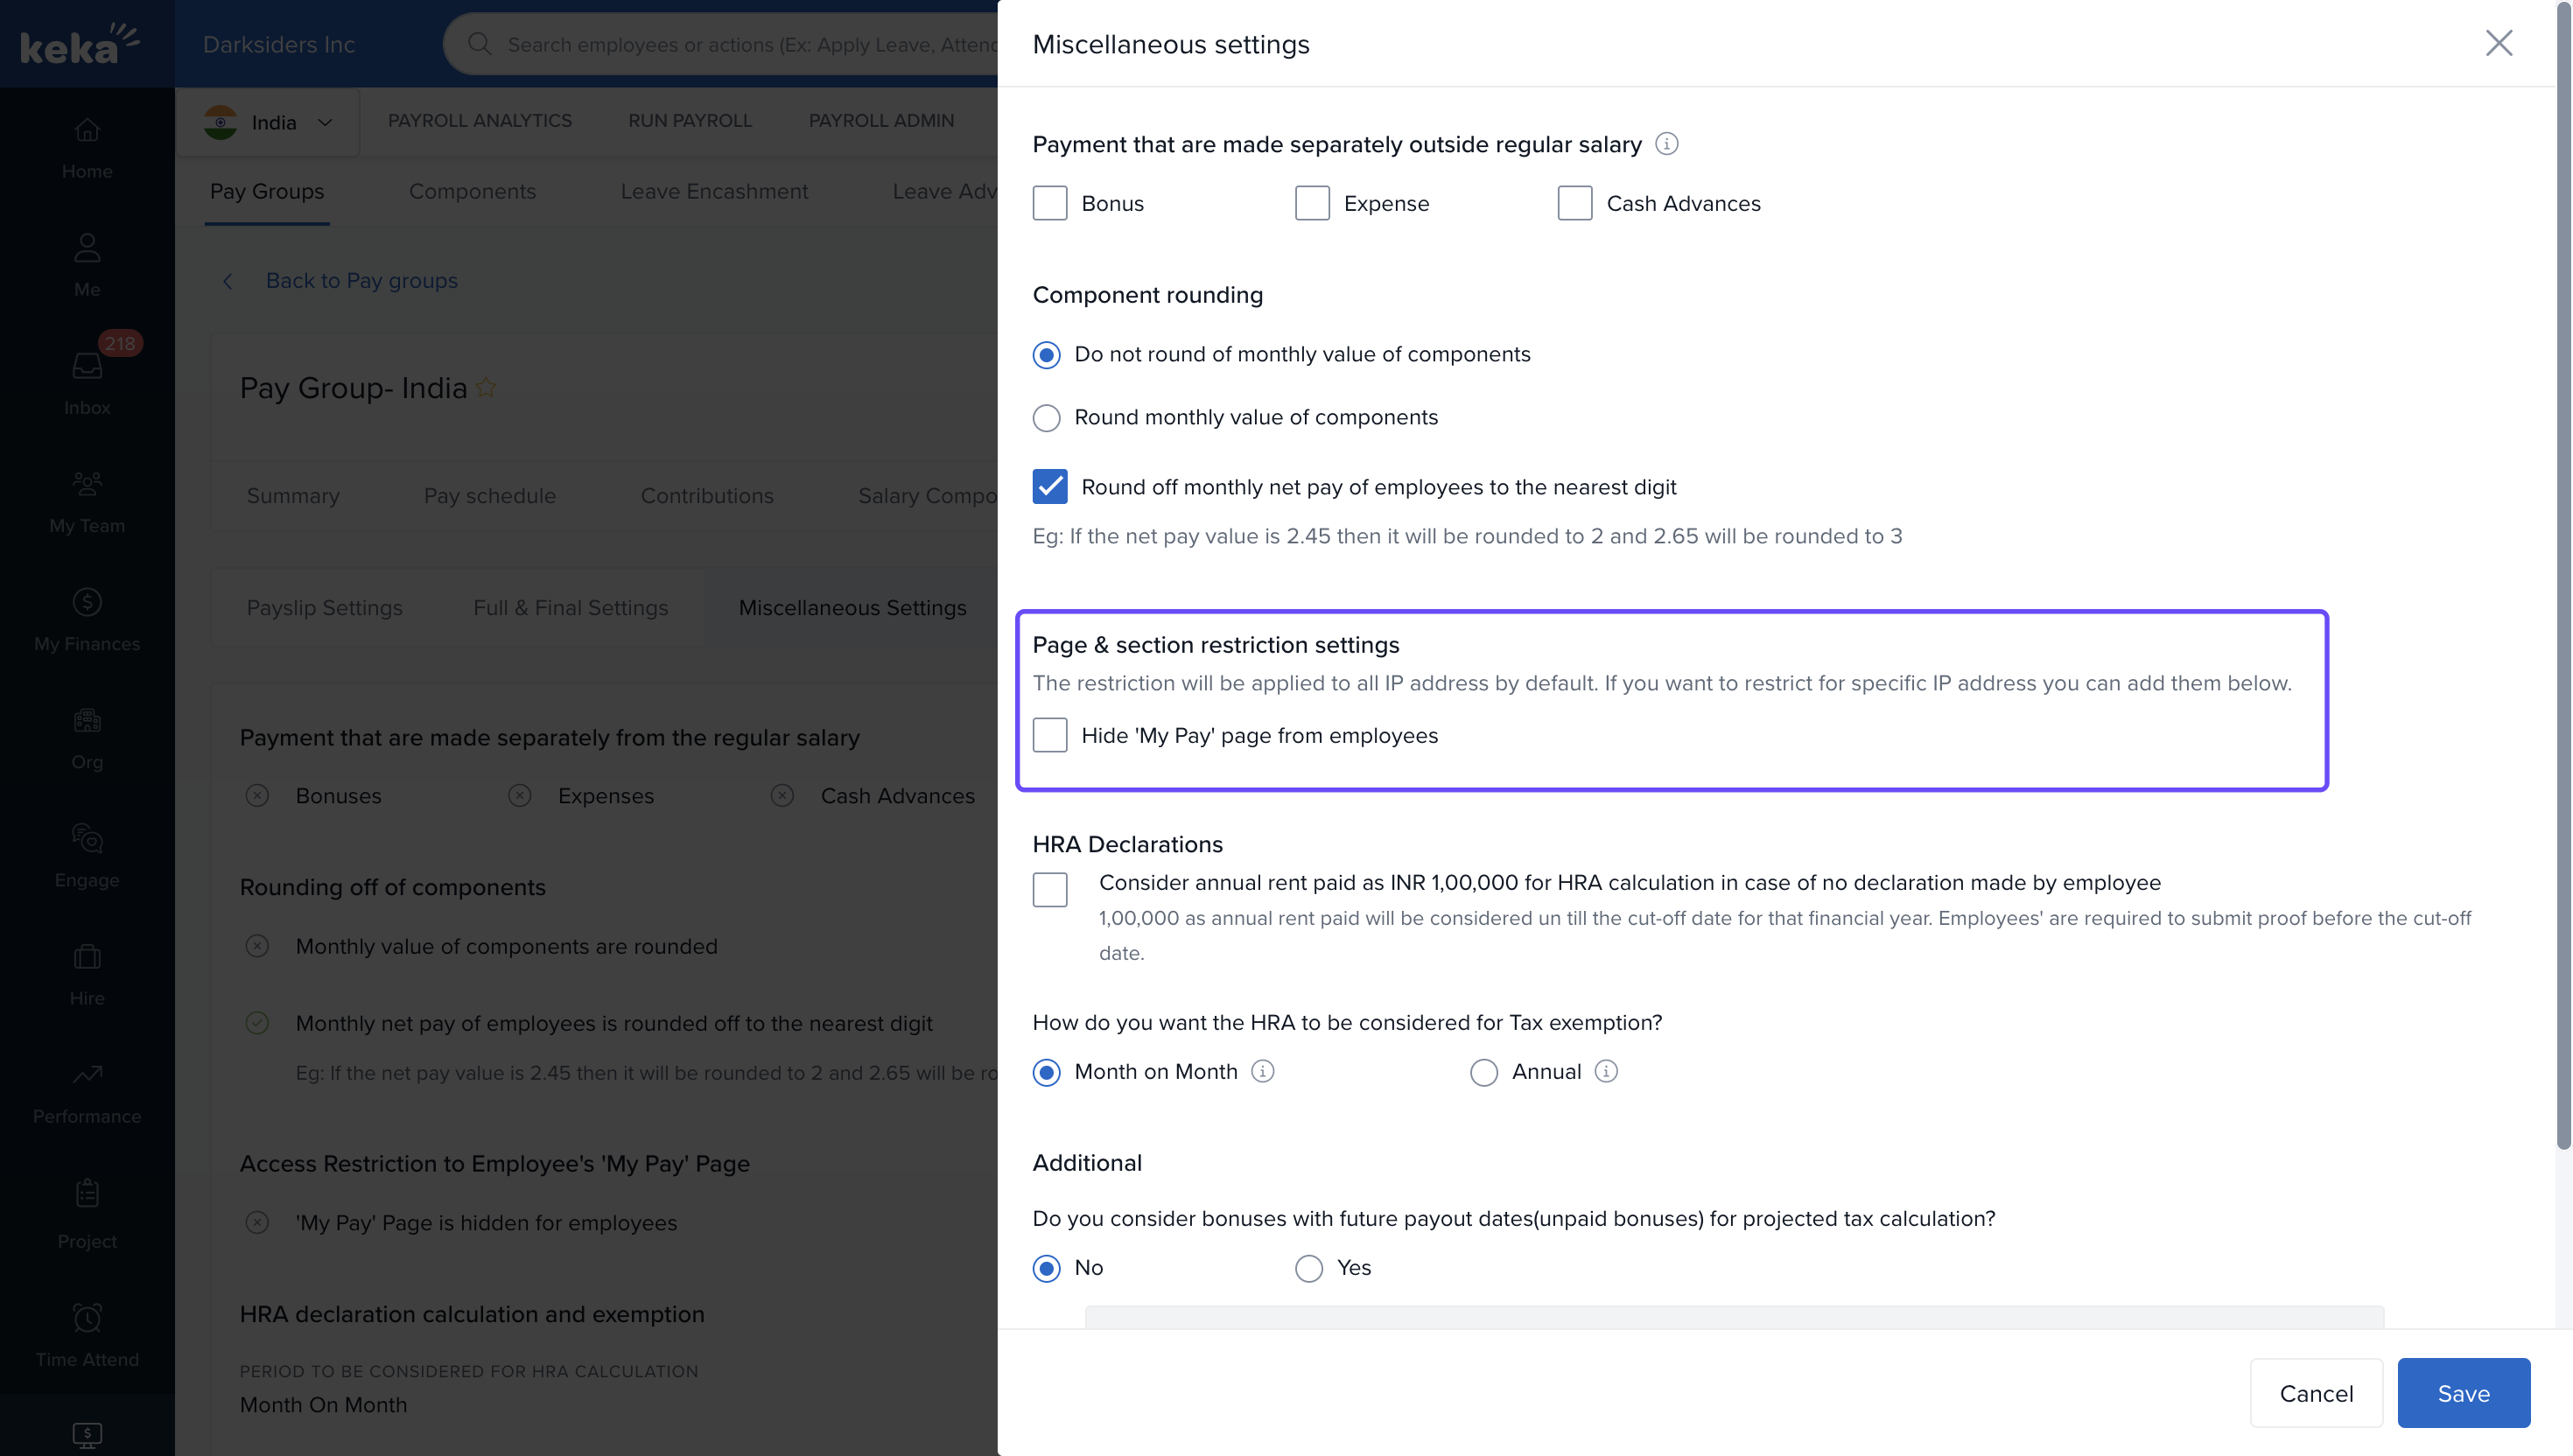Image resolution: width=2573 pixels, height=1456 pixels.
Task: Switch to the Components tab
Action: point(472,191)
